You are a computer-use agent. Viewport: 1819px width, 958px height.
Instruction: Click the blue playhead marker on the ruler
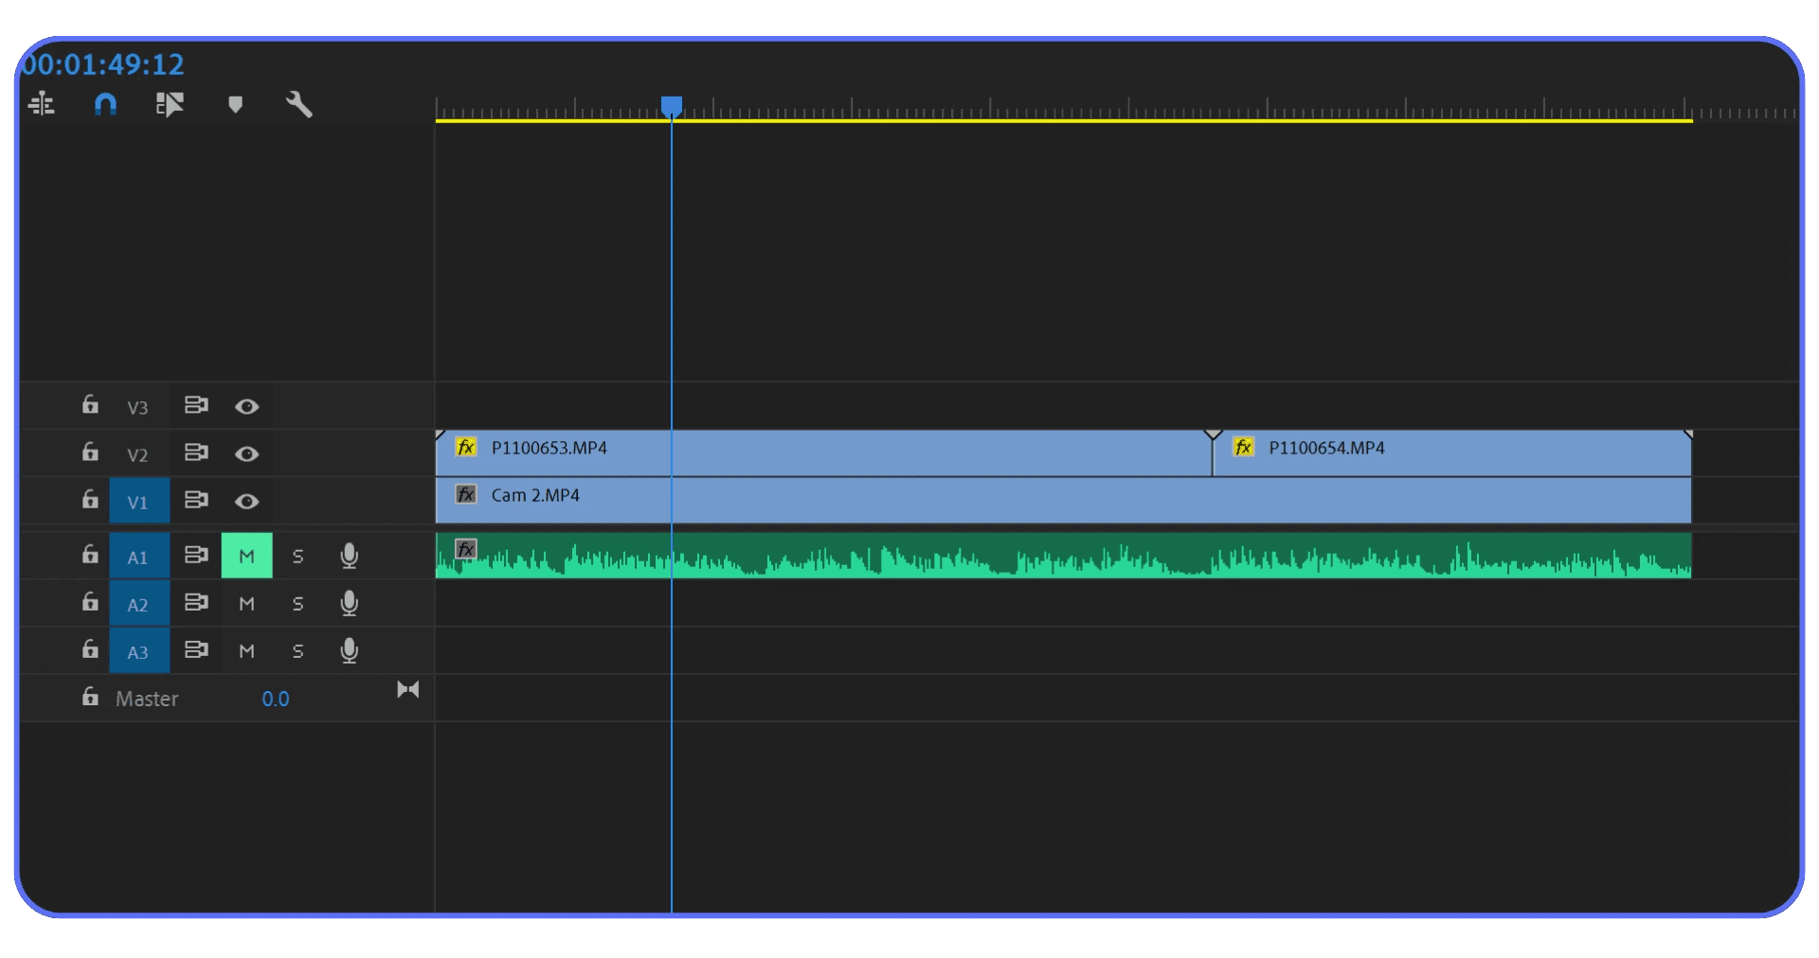[x=672, y=106]
